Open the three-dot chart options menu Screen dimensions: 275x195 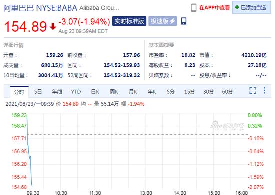tap(264, 91)
